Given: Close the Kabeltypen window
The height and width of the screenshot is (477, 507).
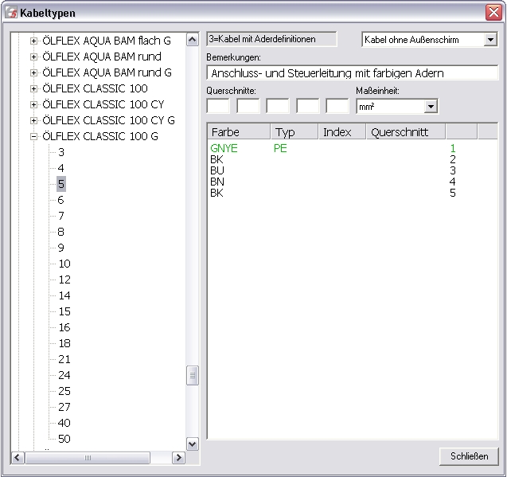Looking at the screenshot, I should tap(493, 13).
